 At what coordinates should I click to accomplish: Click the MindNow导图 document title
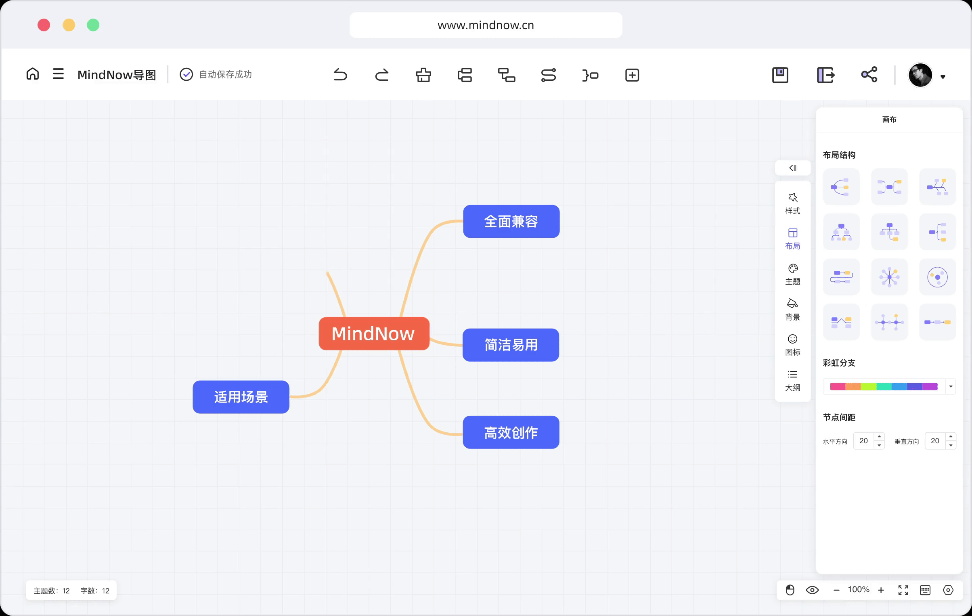(117, 75)
